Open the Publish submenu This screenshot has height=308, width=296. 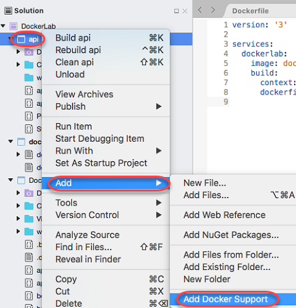pyautogui.click(x=106, y=106)
